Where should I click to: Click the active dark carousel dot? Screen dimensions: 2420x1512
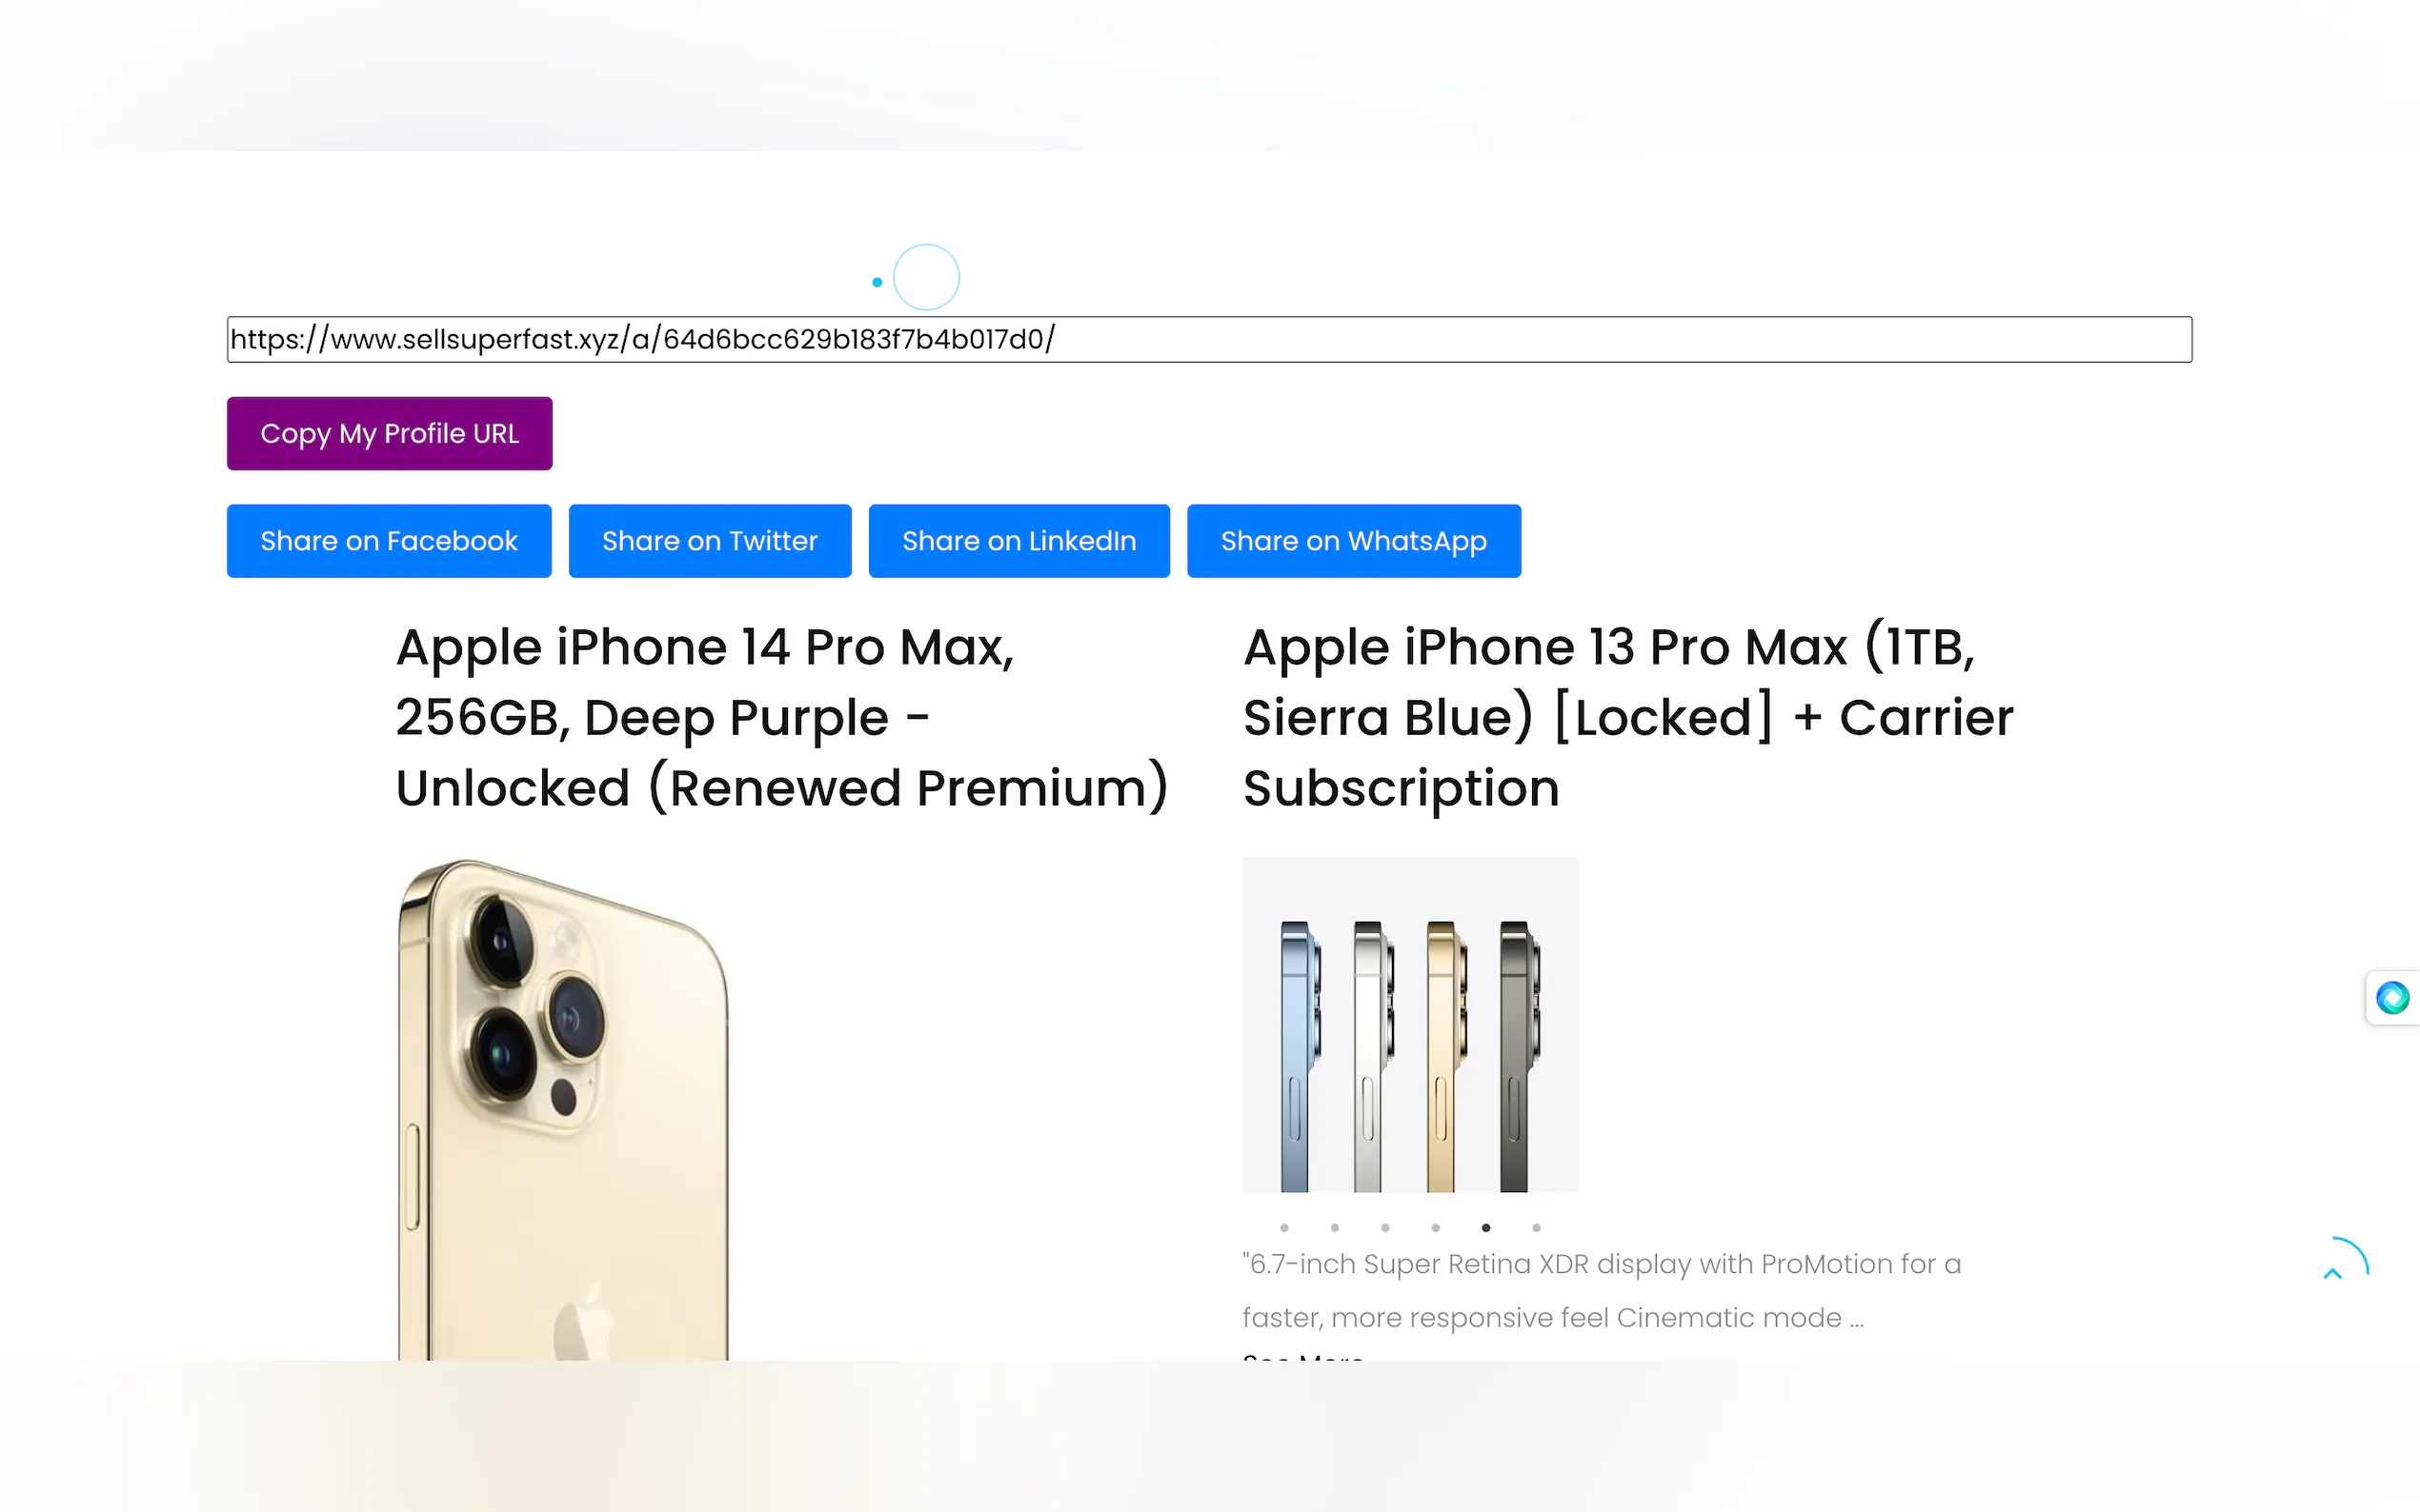tap(1485, 1228)
